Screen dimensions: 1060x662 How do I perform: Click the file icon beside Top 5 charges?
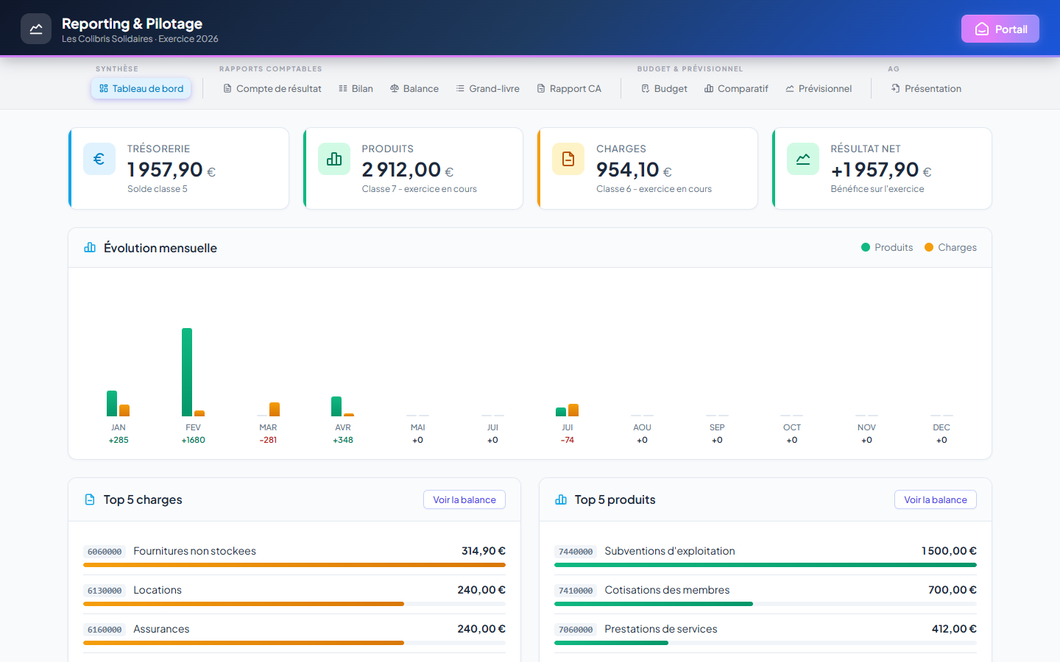tap(90, 499)
